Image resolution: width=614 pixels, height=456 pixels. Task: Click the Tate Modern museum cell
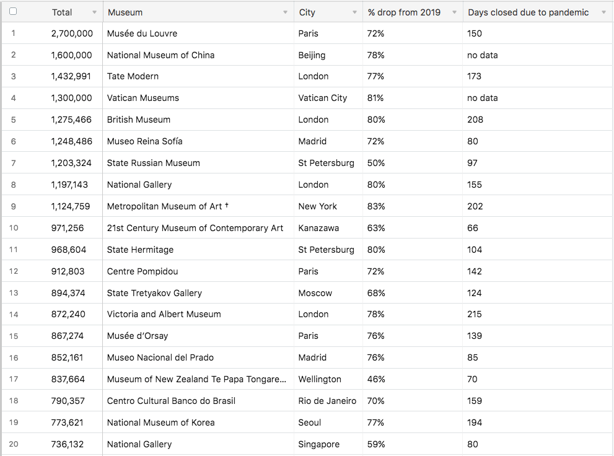[x=133, y=76]
